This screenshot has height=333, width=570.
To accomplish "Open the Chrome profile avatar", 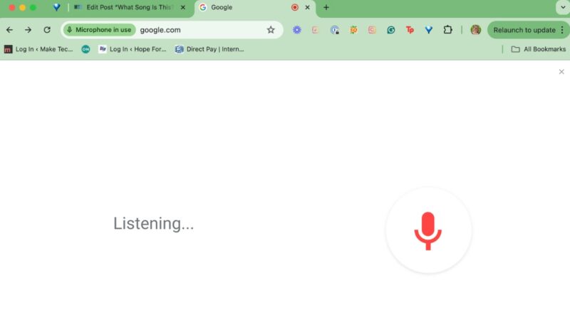I will click(475, 30).
